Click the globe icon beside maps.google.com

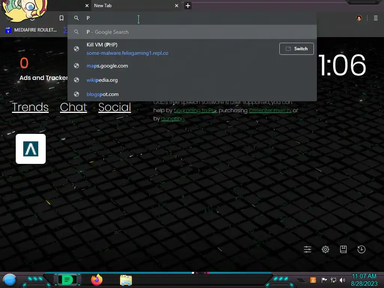click(76, 66)
